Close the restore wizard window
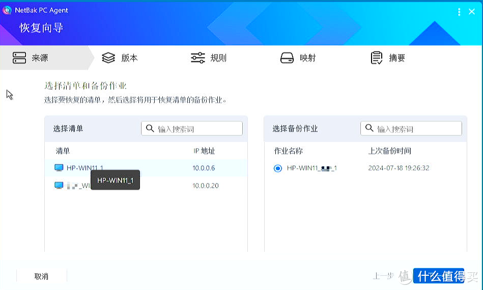This screenshot has width=483, height=290. (x=472, y=12)
